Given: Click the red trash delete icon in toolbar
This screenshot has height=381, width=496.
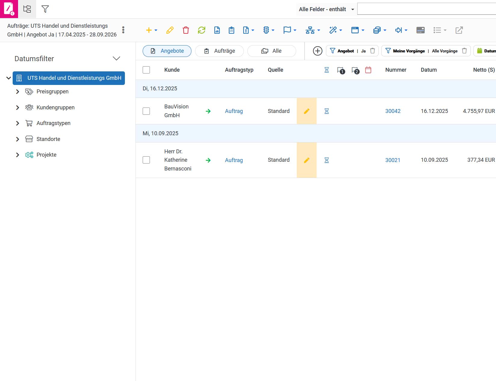Looking at the screenshot, I should coord(186,30).
